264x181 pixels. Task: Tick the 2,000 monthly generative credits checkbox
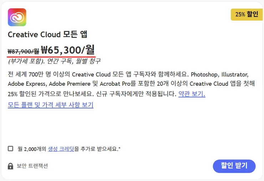[10, 148]
